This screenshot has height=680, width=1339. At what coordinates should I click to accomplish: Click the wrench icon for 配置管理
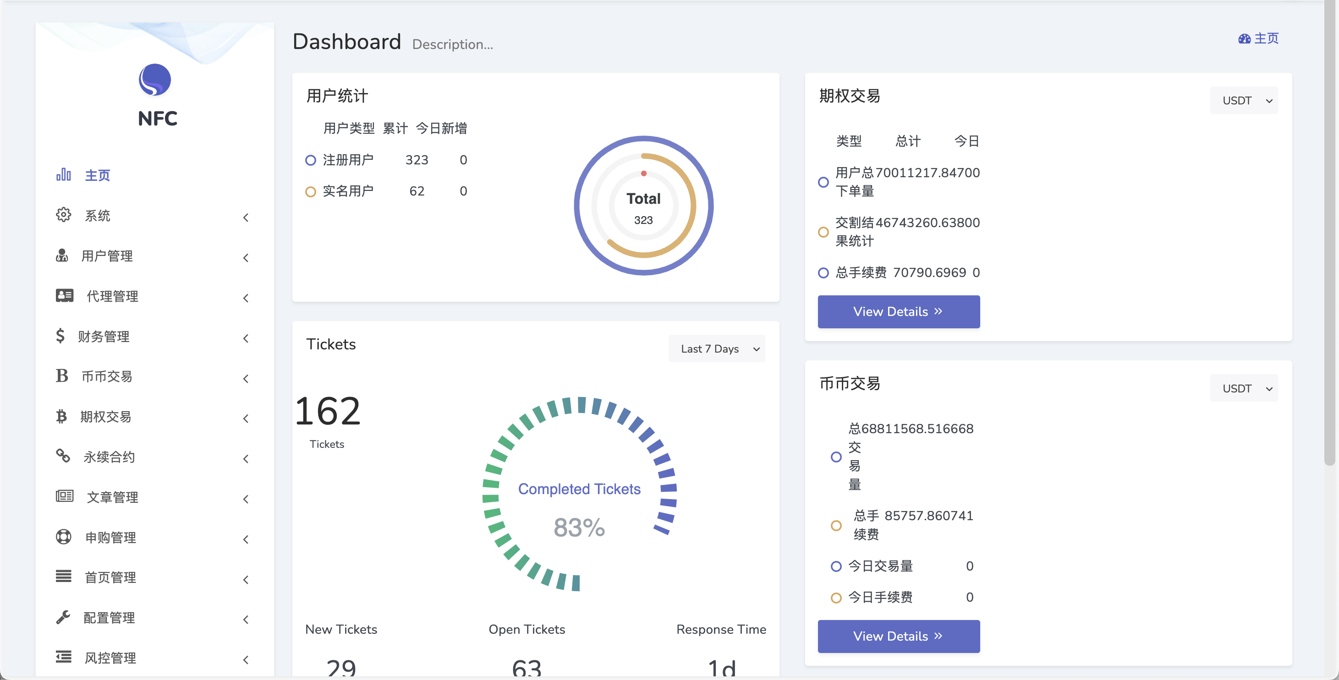coord(63,617)
